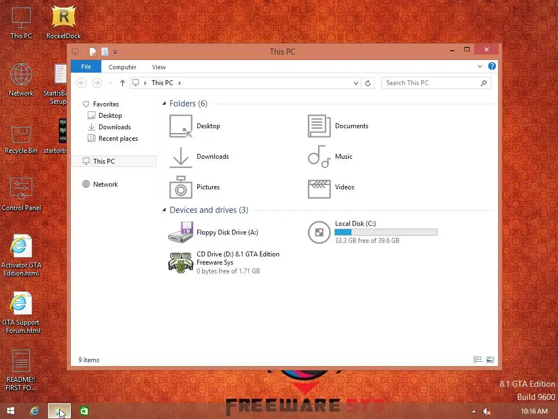Click the File Explorer taskbar button
558x419 pixels.
click(59, 411)
